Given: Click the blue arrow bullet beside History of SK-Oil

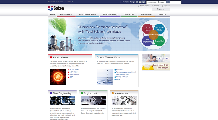Looking at the screenshot, I should pos(115,77).
